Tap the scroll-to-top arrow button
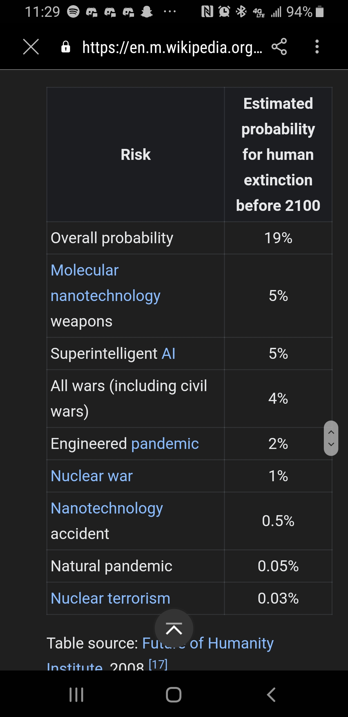The height and width of the screenshot is (717, 348). pos(174,629)
